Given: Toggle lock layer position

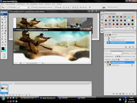Looking at the screenshot, I should (x=117, y=60).
